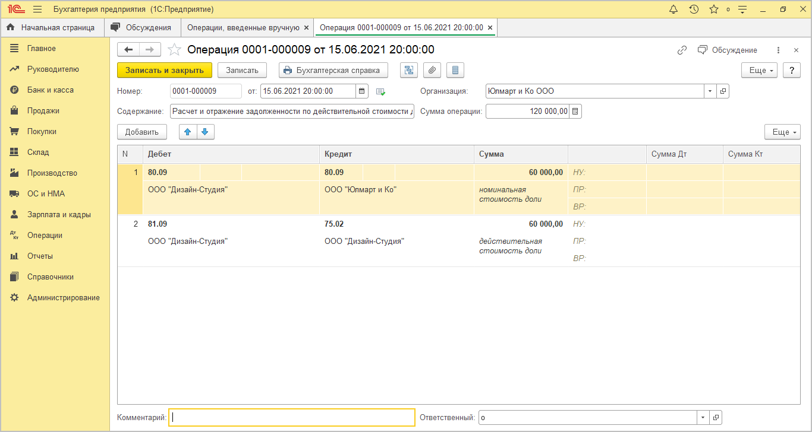Select credit account 75.02 cell
Image resolution: width=812 pixels, height=432 pixels.
click(334, 224)
